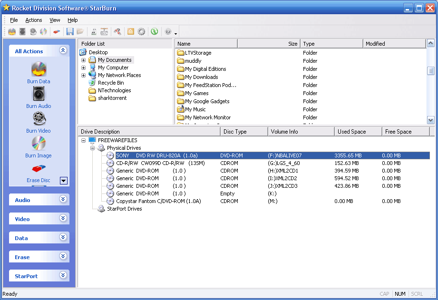Select the muddly folder

tap(193, 61)
